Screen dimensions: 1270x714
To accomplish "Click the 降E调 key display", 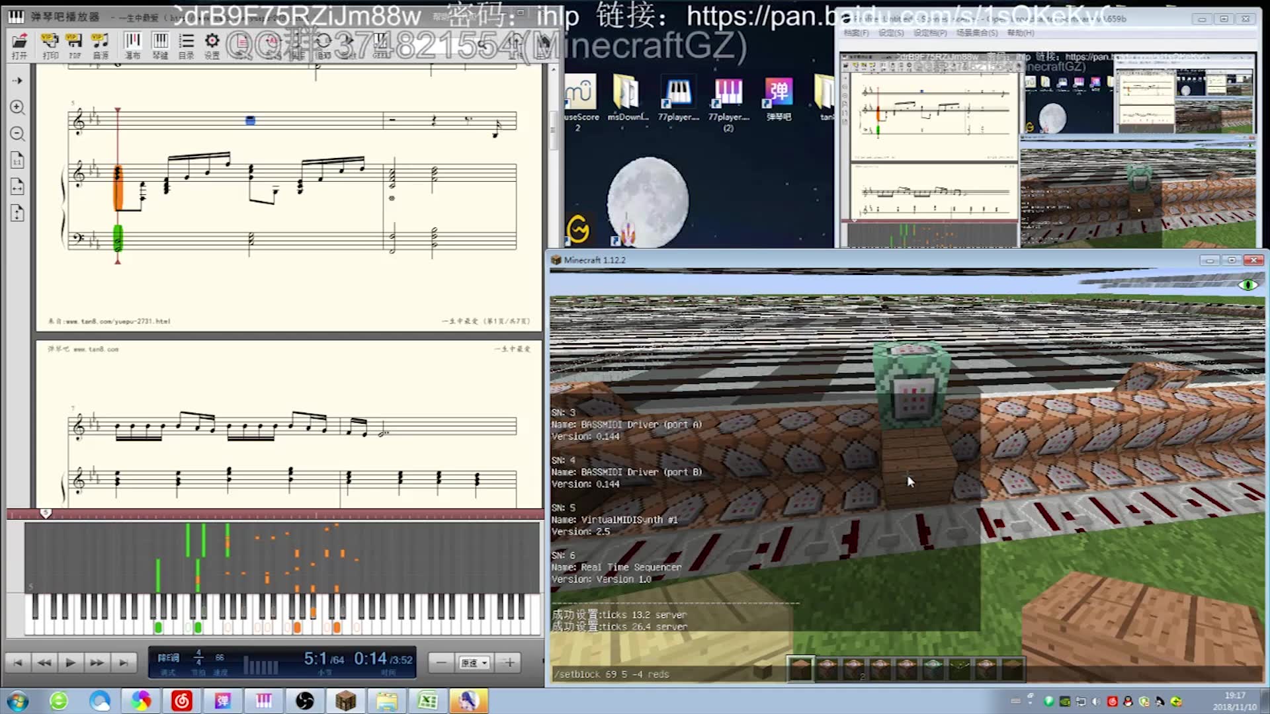I will point(168,658).
